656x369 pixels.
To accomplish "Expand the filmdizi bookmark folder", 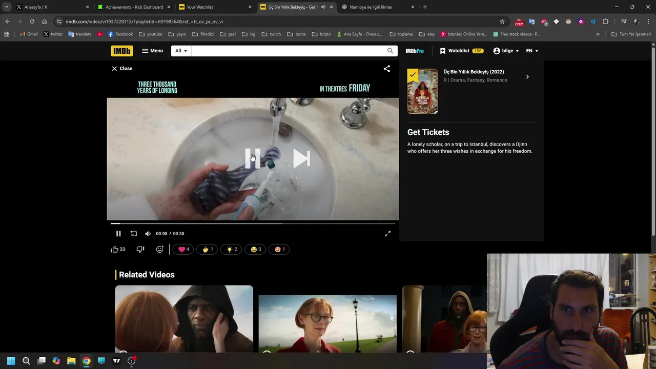I will pyautogui.click(x=203, y=34).
